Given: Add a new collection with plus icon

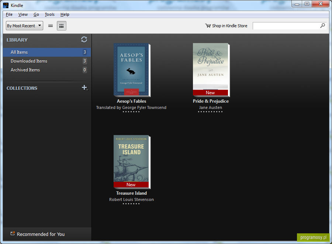Looking at the screenshot, I should point(84,88).
